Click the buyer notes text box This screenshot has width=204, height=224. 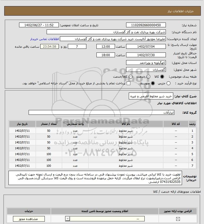click(x=95, y=178)
